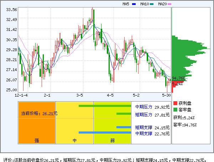Click the long blue 中期支撑 bar

(x=105, y=133)
